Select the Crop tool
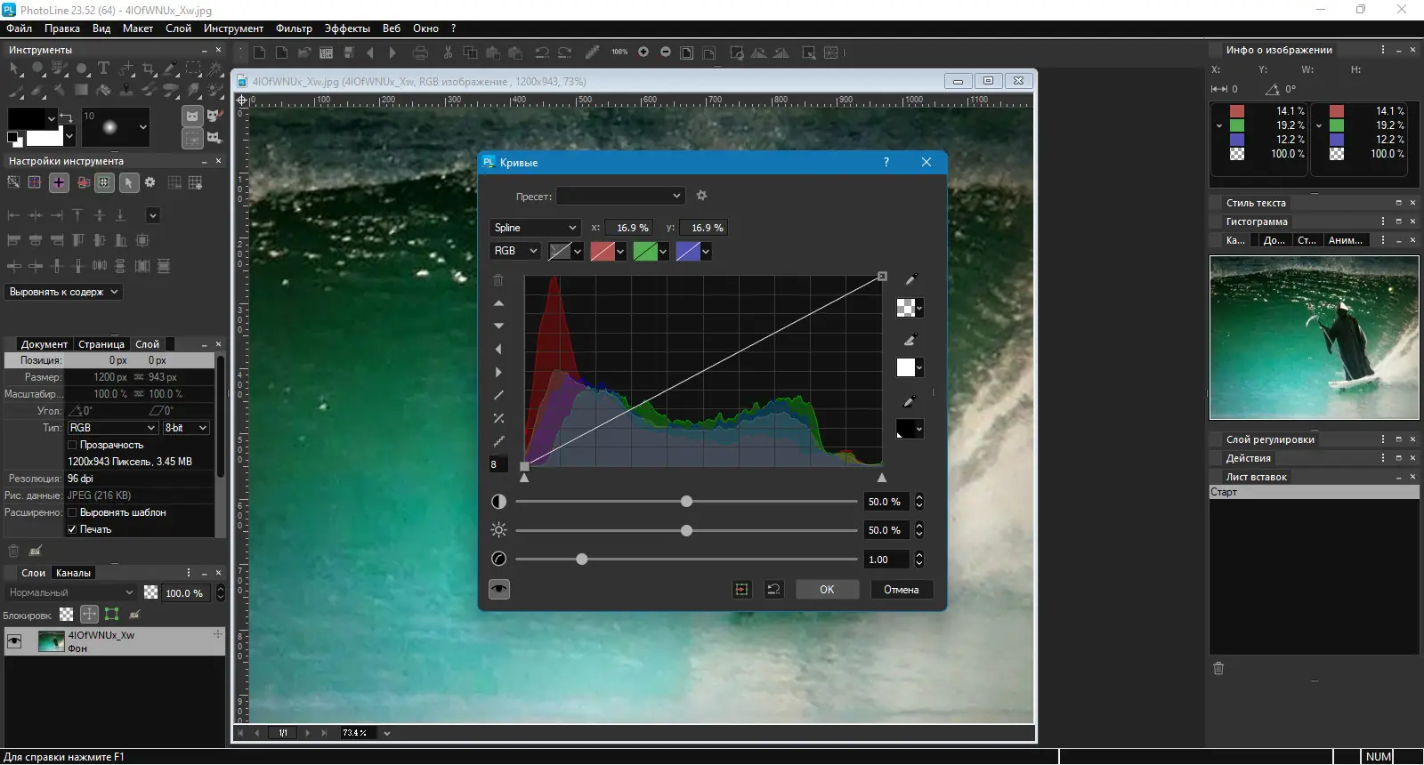The width and height of the screenshot is (1424, 765). point(149,68)
